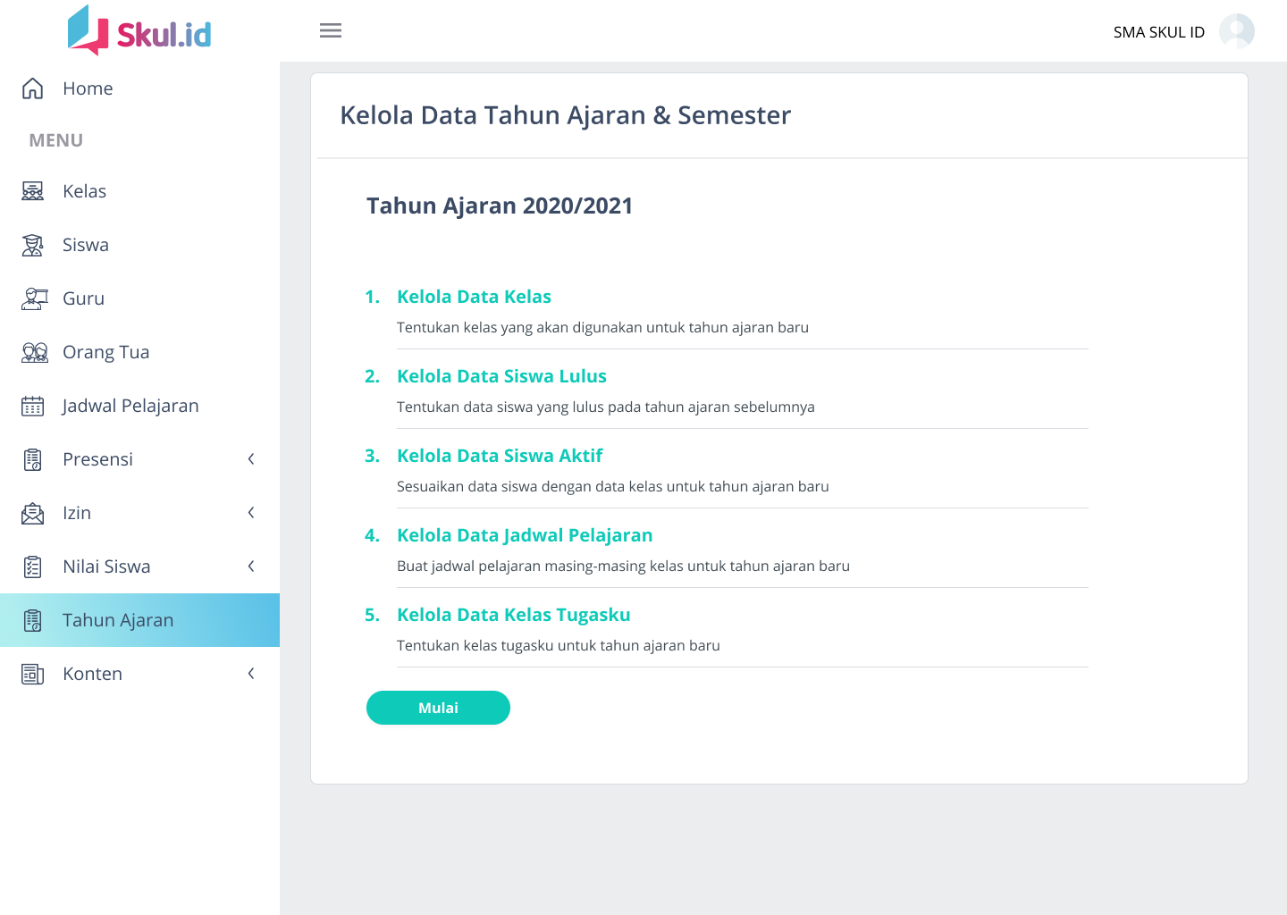Viewport: 1287px width, 915px height.
Task: Click the Guru teacher icon
Action: point(34,298)
